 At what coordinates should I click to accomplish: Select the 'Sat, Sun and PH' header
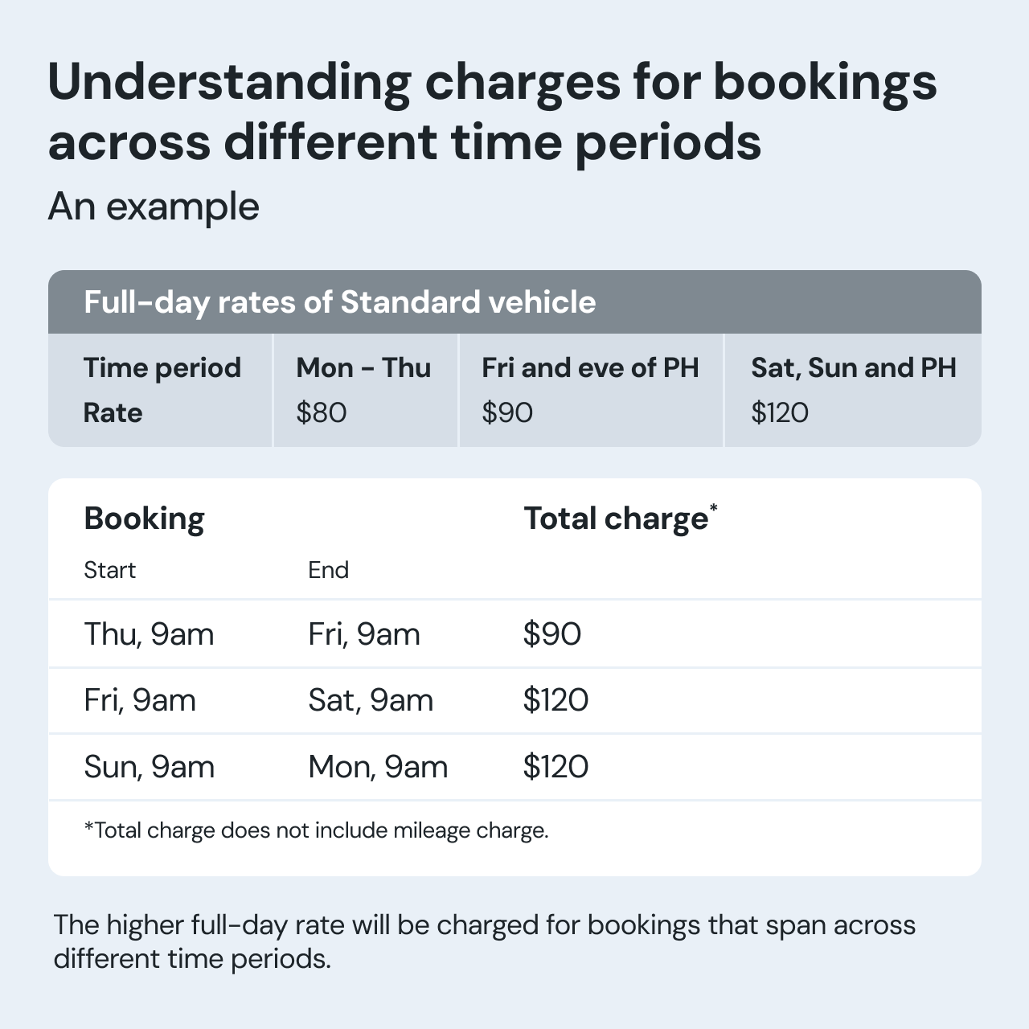tap(854, 367)
